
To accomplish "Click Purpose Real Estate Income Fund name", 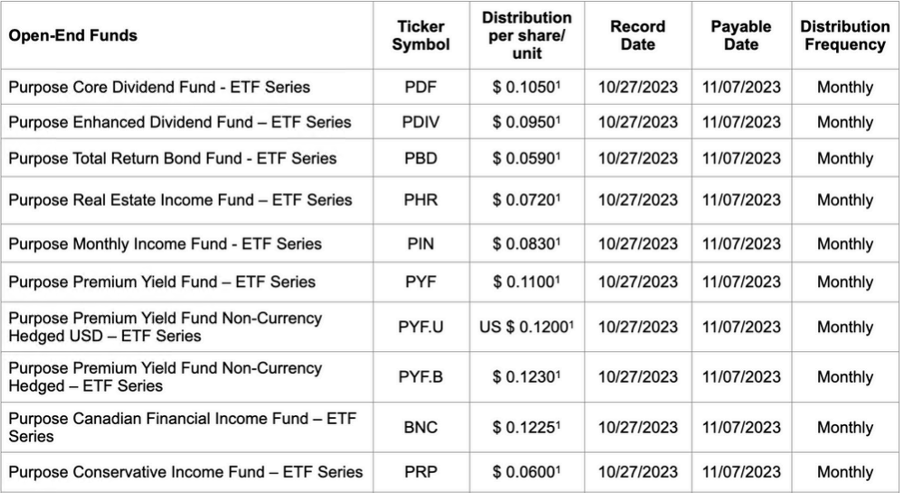I will pyautogui.click(x=180, y=200).
